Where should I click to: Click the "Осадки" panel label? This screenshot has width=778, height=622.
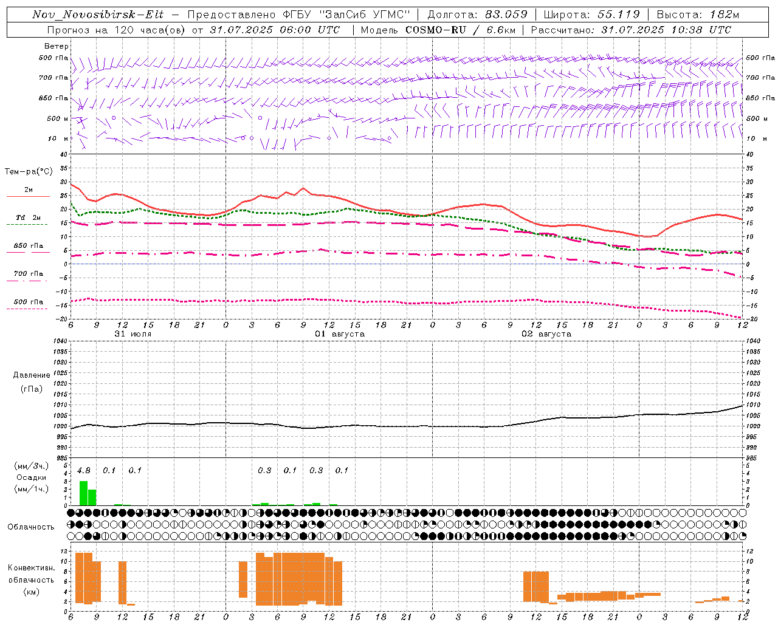point(31,477)
